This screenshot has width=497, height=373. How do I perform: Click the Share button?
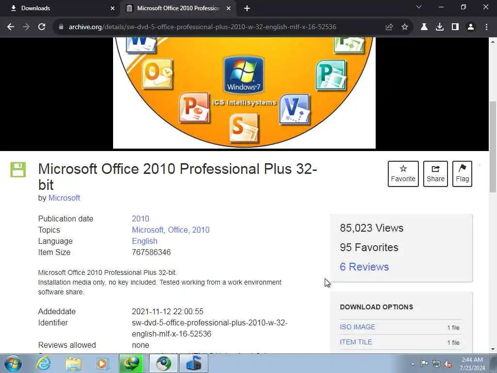point(435,174)
